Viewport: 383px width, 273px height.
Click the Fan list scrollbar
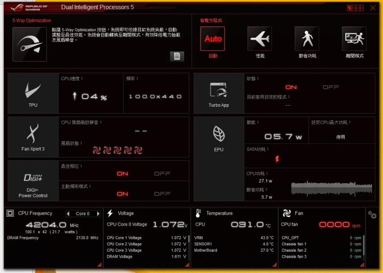coord(364,245)
